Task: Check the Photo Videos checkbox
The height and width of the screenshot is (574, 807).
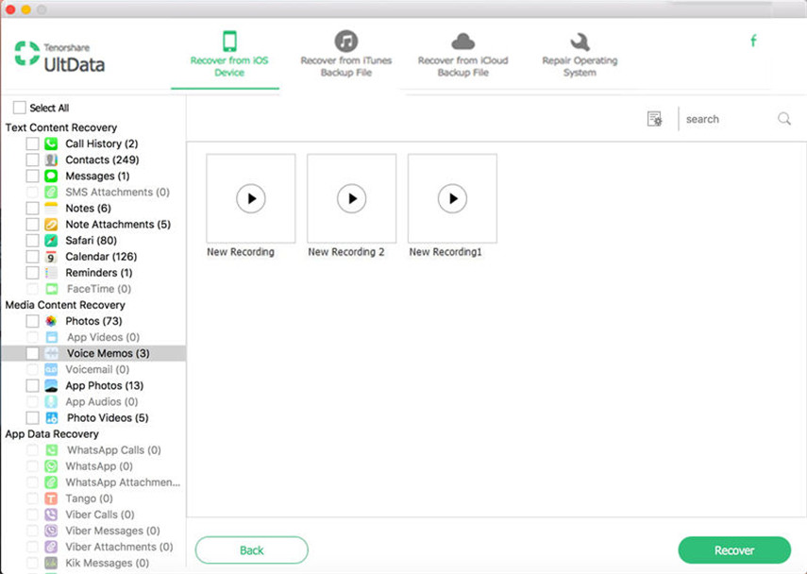Action: point(32,417)
